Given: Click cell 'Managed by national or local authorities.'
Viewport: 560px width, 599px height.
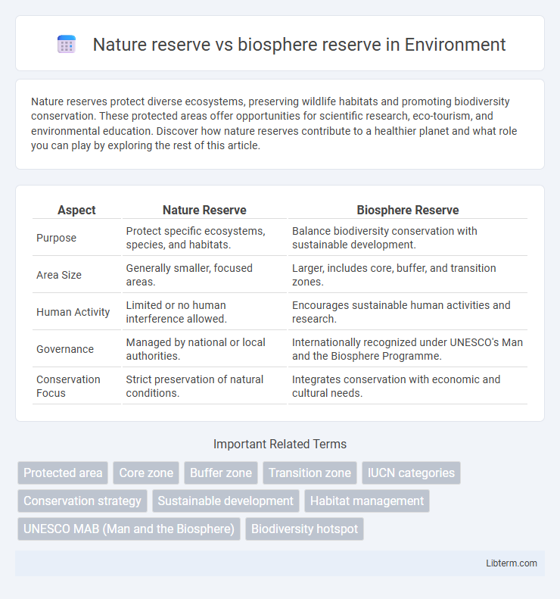Looking at the screenshot, I should [x=204, y=349].
